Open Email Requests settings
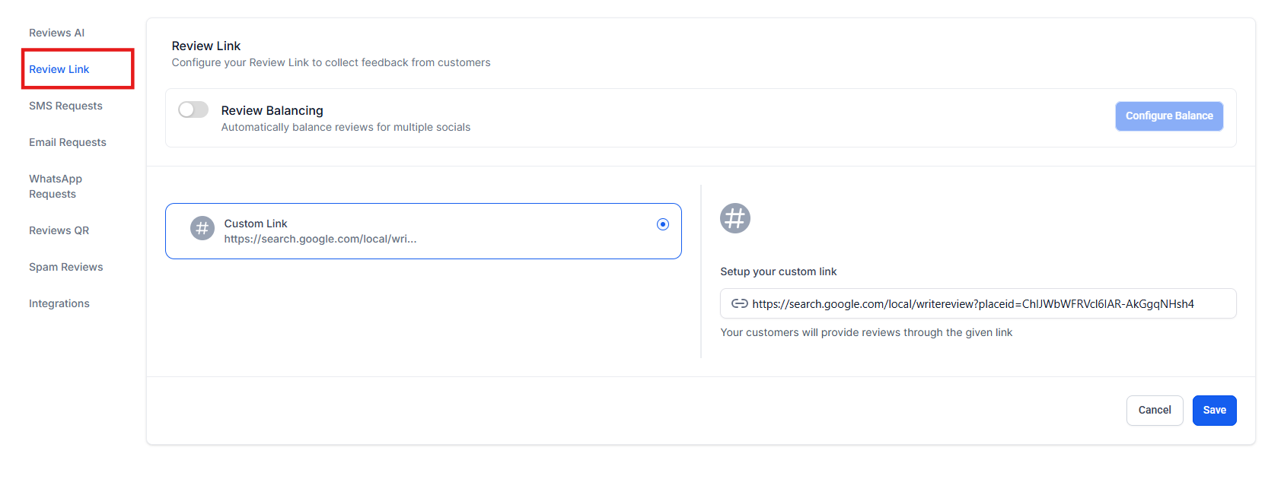Image resolution: width=1265 pixels, height=479 pixels. (68, 142)
